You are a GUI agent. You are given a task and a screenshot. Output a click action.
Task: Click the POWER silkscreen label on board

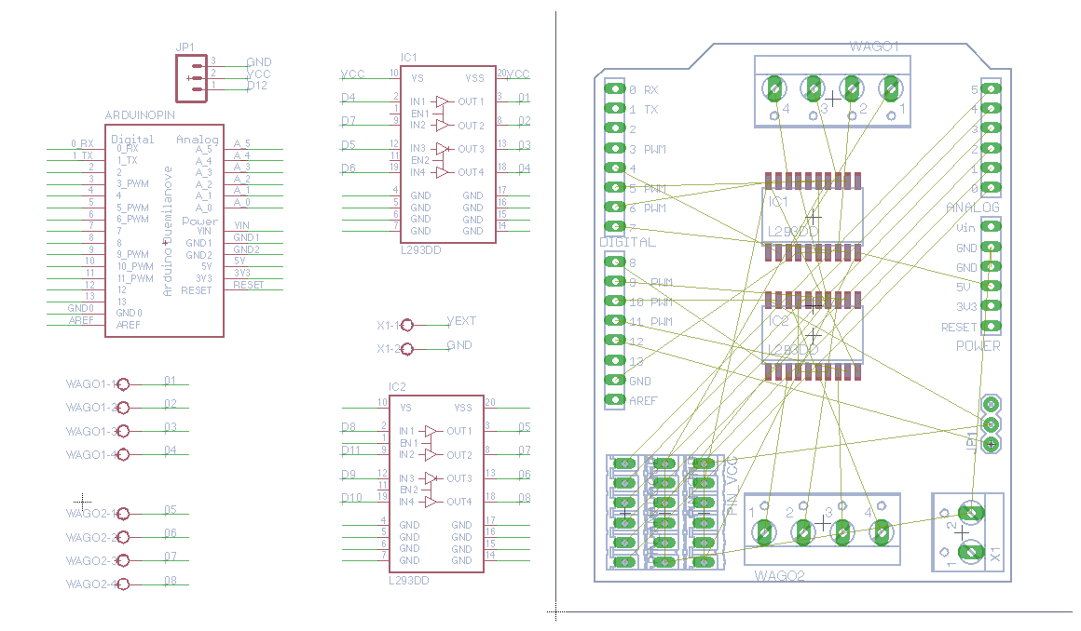[x=978, y=346]
